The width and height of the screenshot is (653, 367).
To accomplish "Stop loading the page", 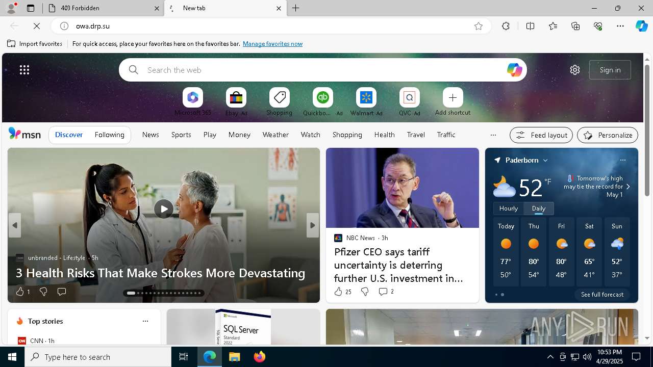I will [x=37, y=26].
